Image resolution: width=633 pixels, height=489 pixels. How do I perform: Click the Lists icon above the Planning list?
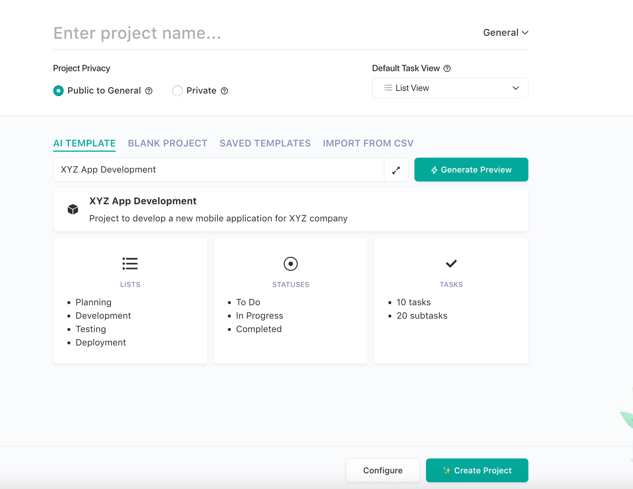130,264
